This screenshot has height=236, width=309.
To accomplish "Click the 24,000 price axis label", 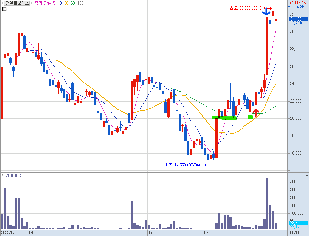I will tap(296, 84).
